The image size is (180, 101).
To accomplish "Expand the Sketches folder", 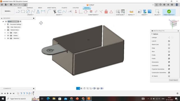I will pos(5,38).
